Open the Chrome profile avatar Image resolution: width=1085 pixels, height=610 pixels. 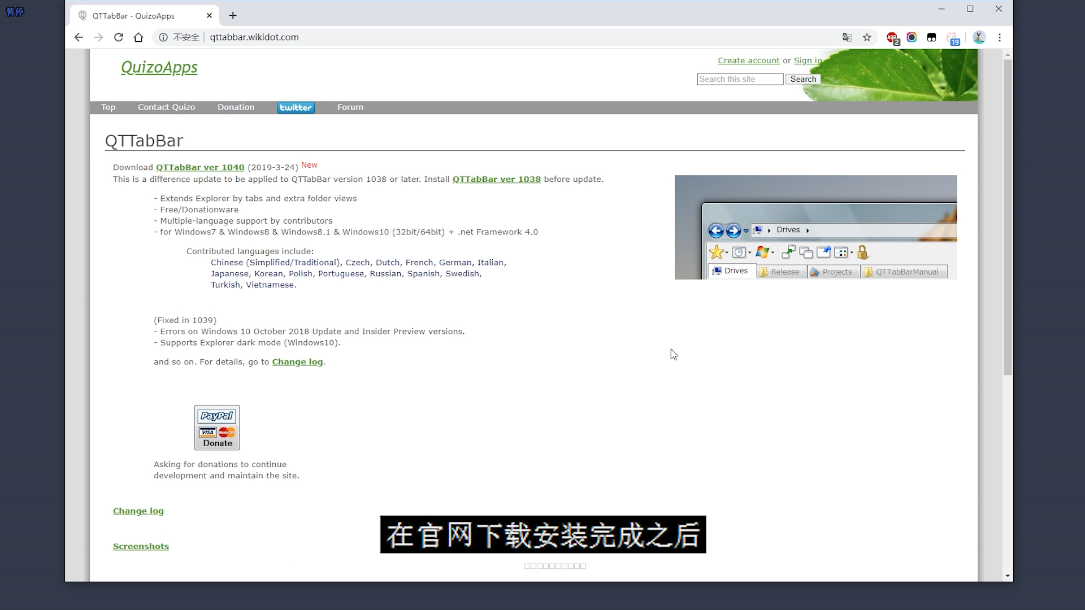(x=979, y=37)
